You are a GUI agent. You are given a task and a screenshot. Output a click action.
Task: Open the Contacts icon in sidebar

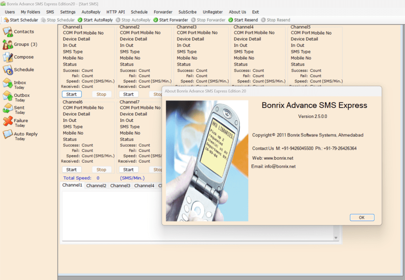pyautogui.click(x=8, y=32)
